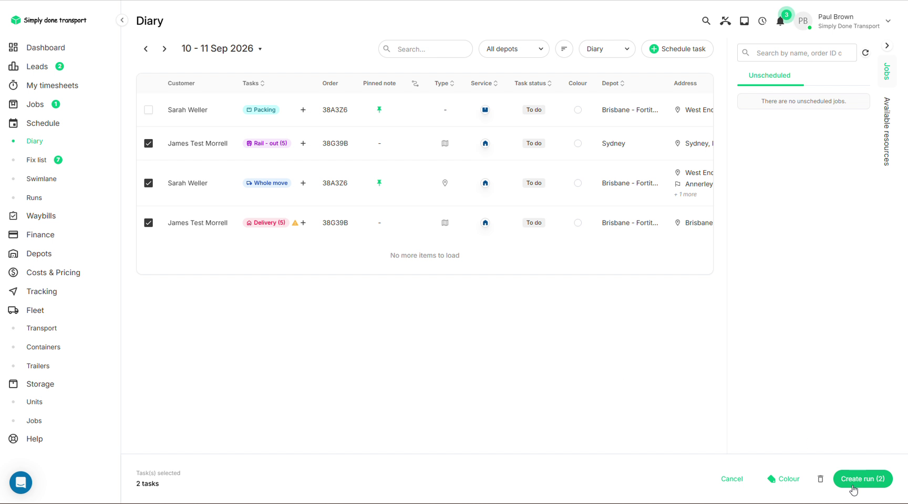The width and height of the screenshot is (908, 504).
Task: Click the search by name or order ID field
Action: [797, 52]
